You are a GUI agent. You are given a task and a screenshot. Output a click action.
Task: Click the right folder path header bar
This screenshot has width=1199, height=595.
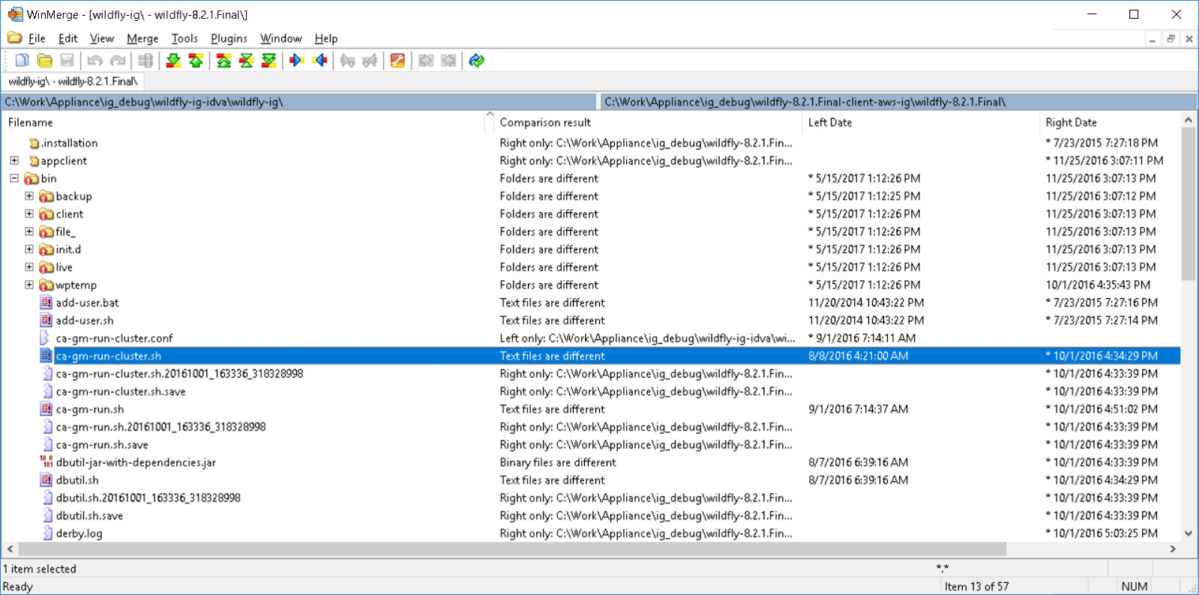898,102
